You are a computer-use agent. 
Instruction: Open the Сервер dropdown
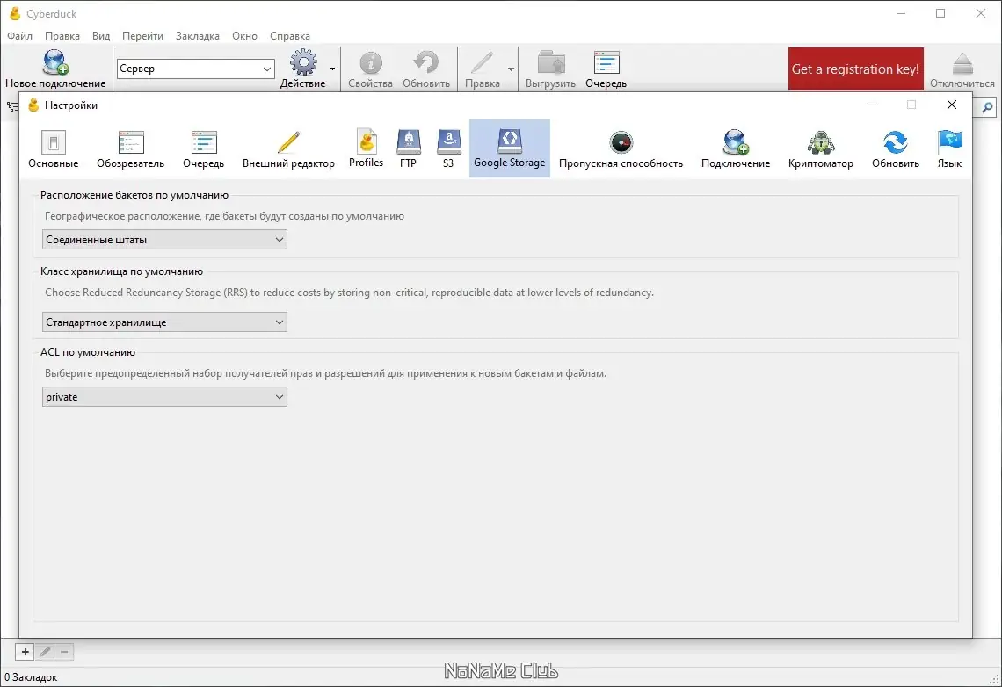pyautogui.click(x=195, y=69)
